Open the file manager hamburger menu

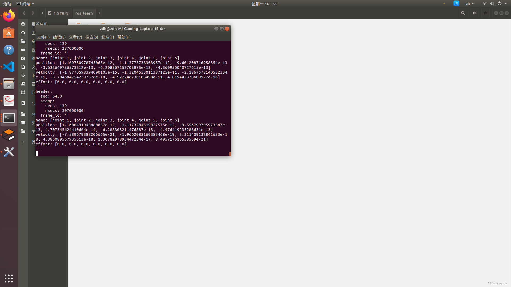pyautogui.click(x=485, y=13)
